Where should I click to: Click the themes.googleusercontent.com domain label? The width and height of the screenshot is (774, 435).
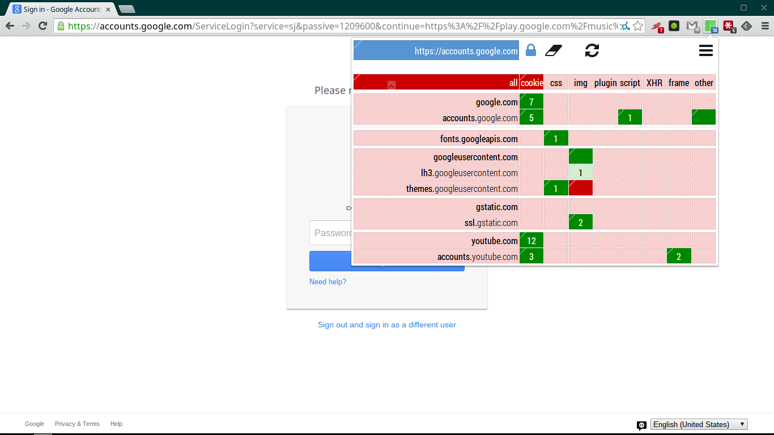[436, 188]
